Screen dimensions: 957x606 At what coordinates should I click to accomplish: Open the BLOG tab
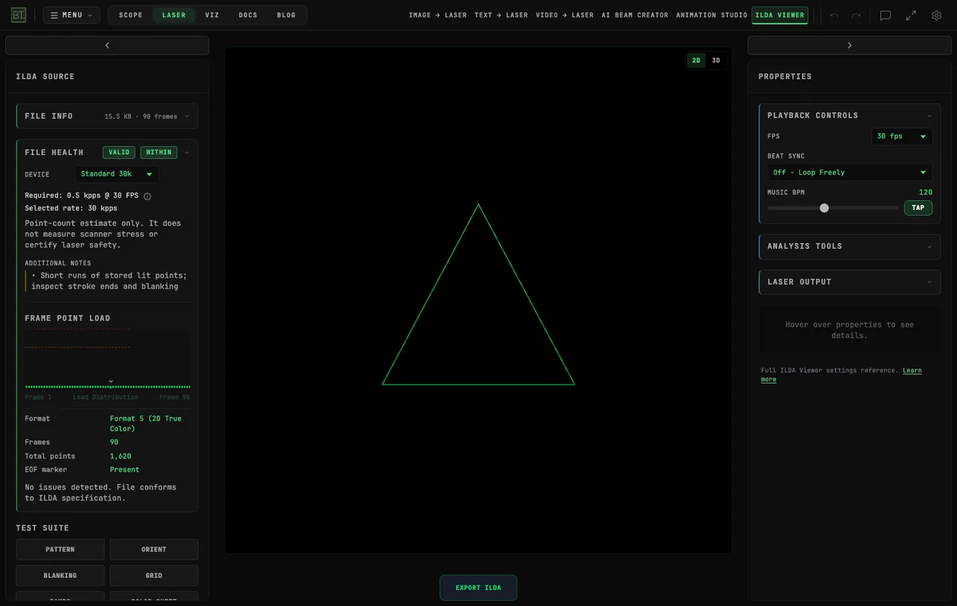(286, 15)
